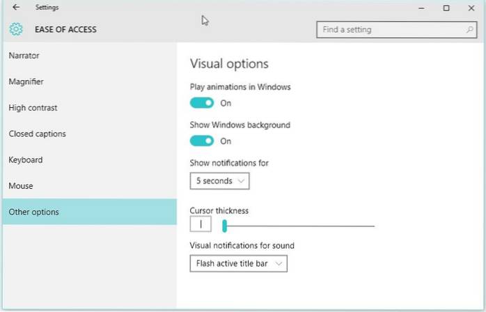
Task: Click the Ease of Access gear icon
Action: click(16, 29)
